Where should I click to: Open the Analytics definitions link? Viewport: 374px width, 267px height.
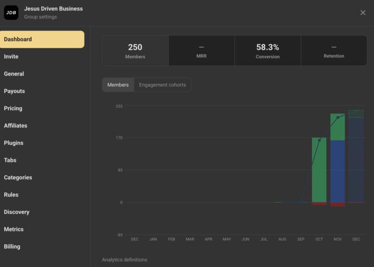(124, 260)
